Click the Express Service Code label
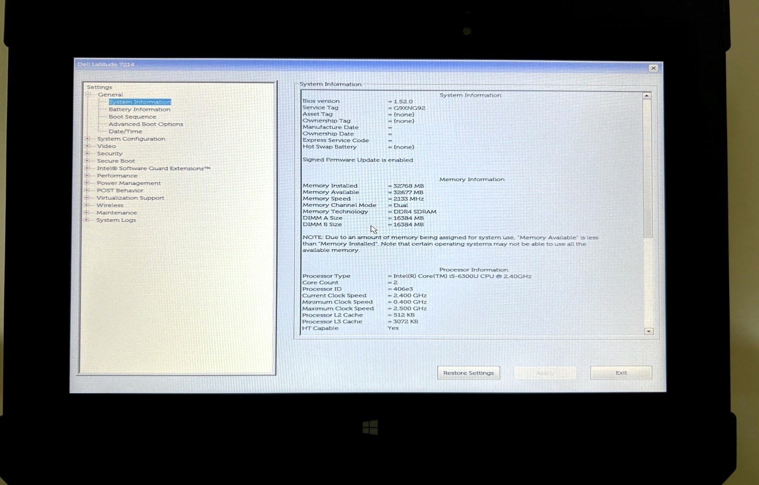Screen dimensions: 759x485 click(x=335, y=140)
